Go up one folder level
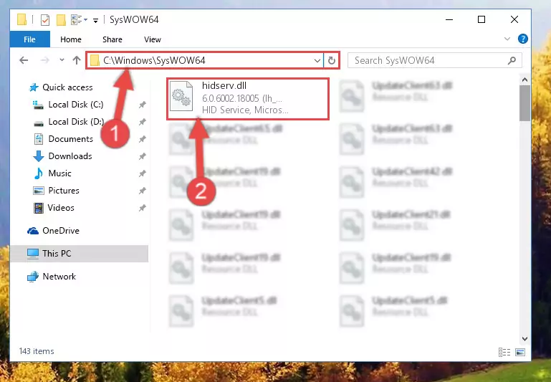 click(77, 60)
